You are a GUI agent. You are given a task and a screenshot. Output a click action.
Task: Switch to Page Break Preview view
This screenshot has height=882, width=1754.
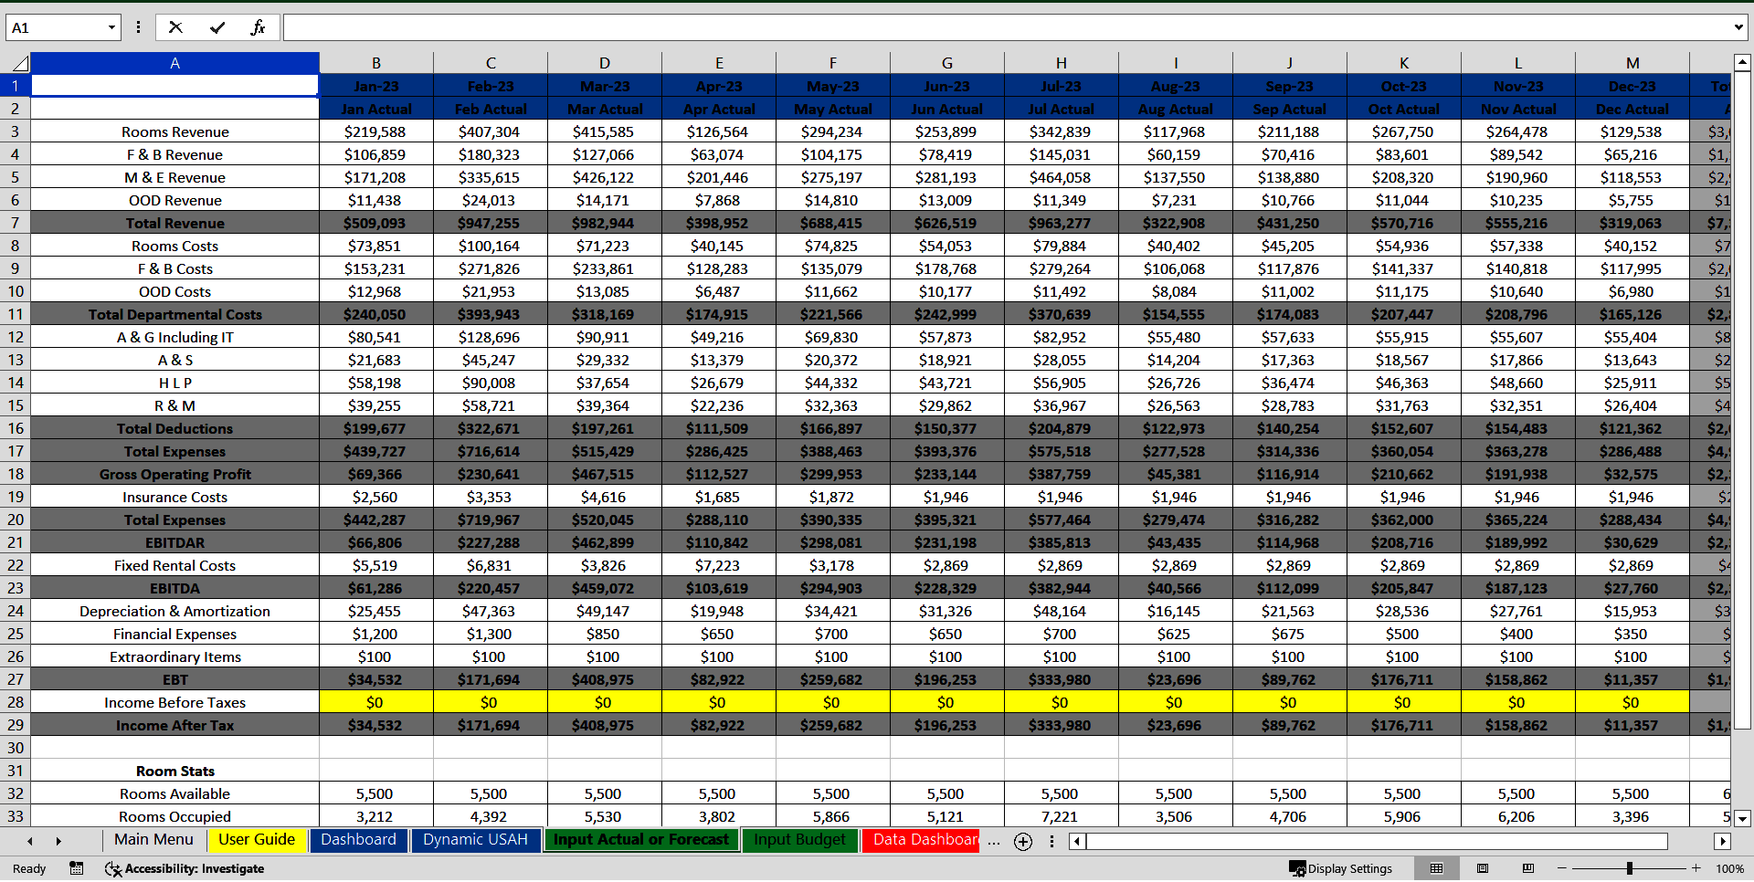(x=1528, y=868)
